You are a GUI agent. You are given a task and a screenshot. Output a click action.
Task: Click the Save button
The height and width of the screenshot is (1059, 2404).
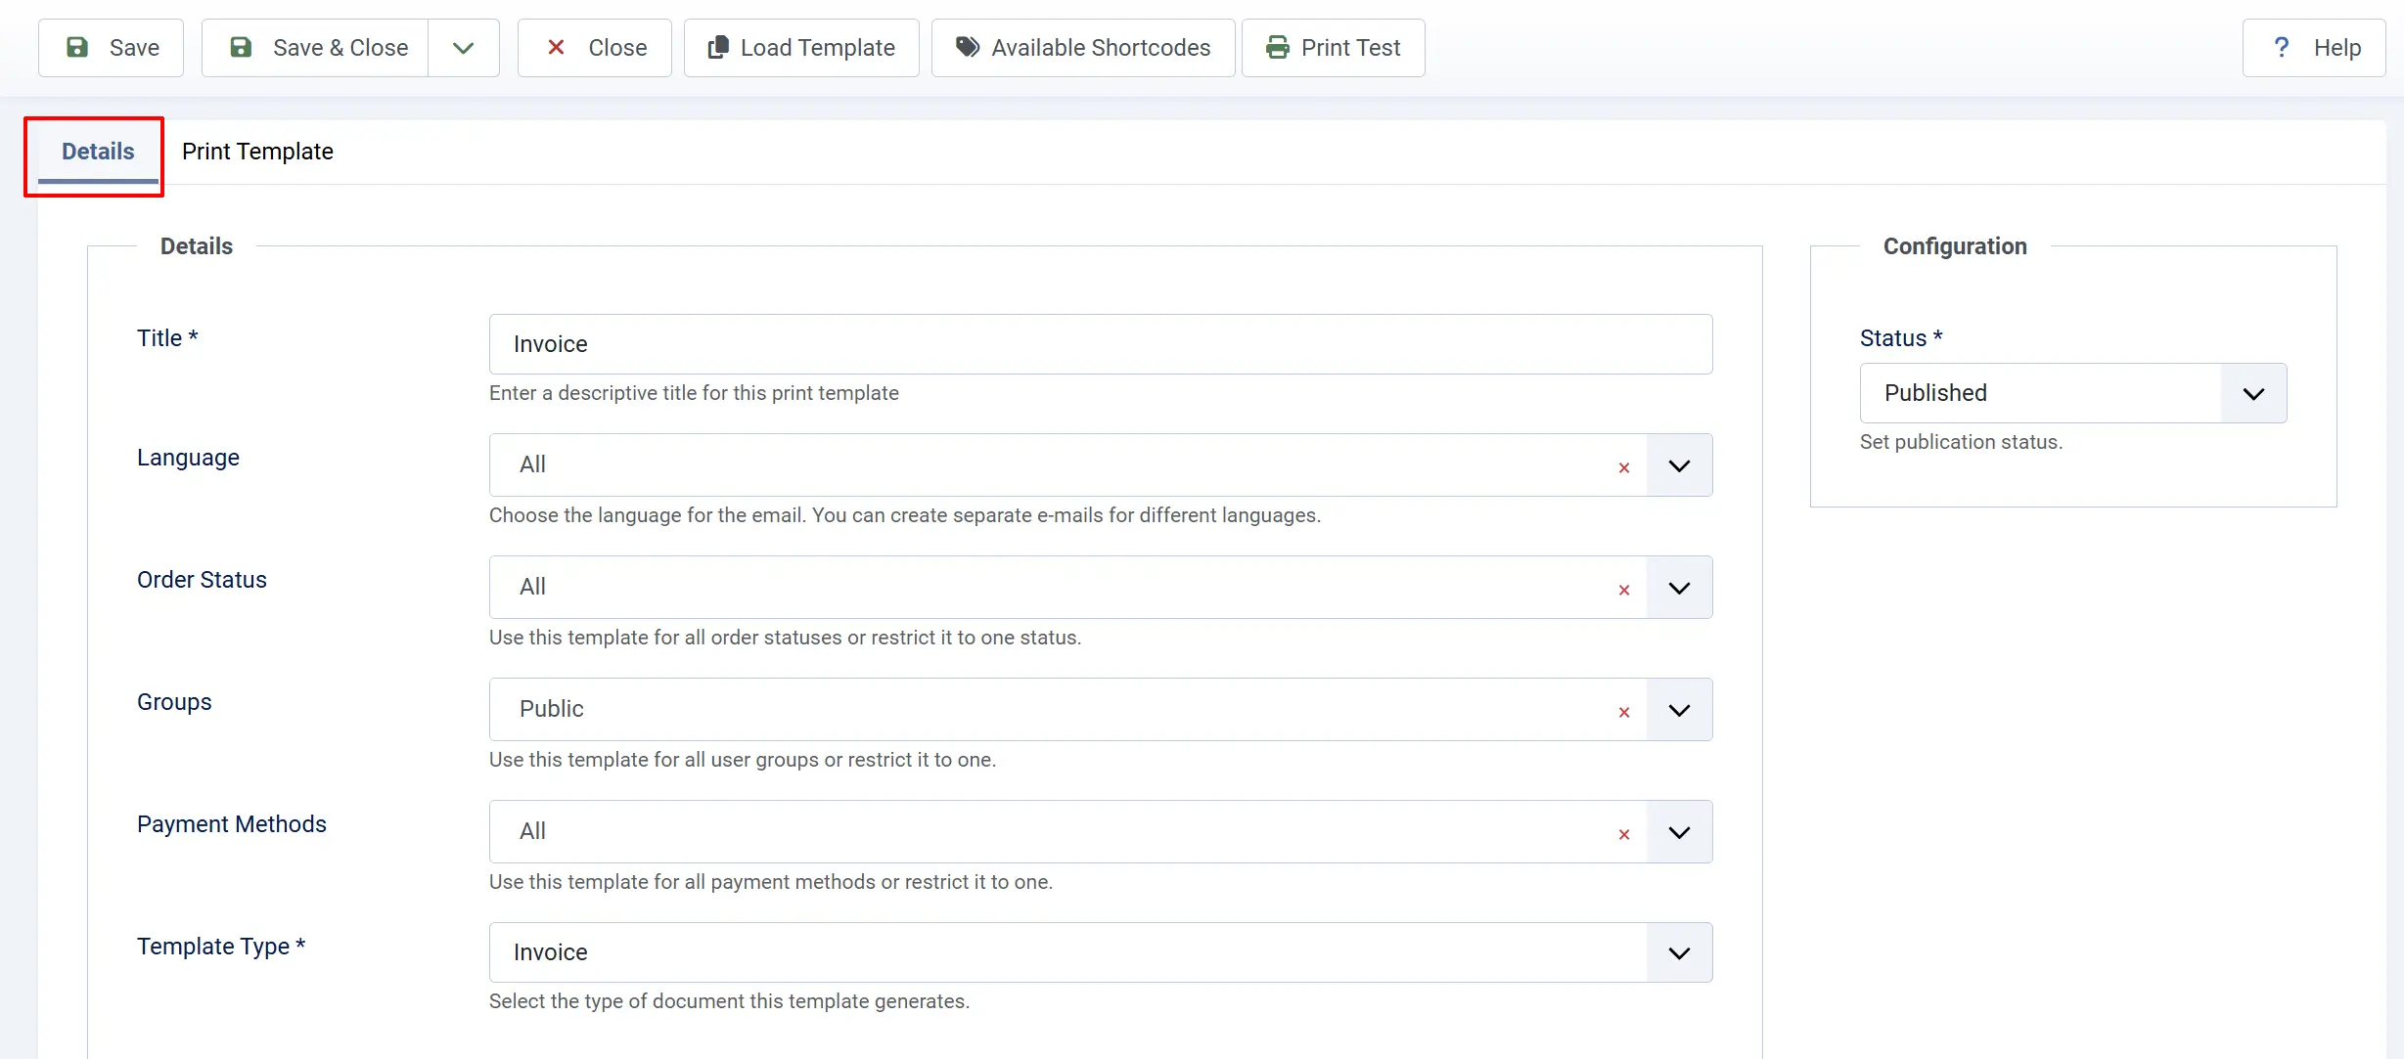[x=111, y=48]
